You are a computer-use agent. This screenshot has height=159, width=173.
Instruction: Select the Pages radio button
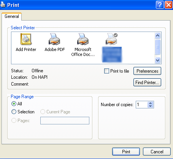click(x=14, y=121)
